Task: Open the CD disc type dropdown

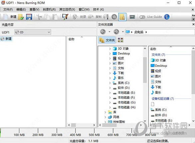Action: tap(33, 32)
